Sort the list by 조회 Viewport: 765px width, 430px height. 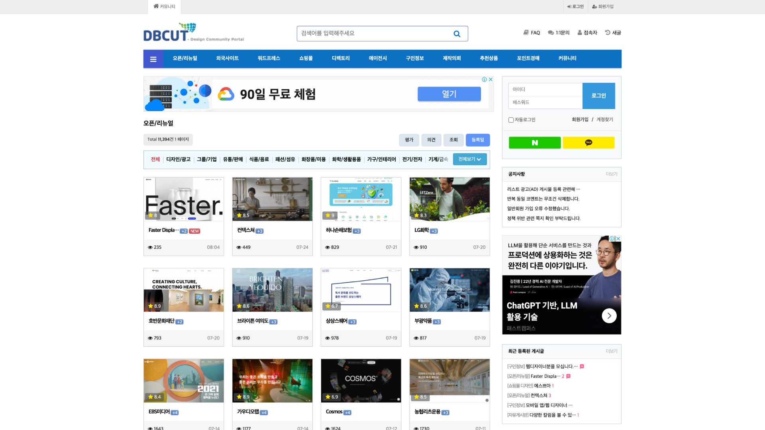[453, 140]
